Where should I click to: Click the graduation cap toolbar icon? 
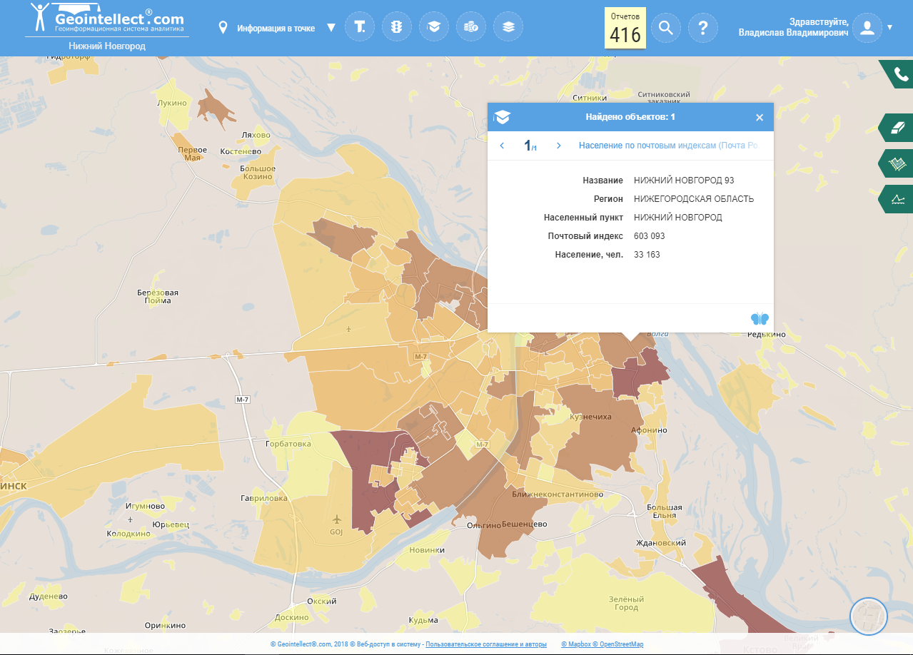click(x=434, y=28)
